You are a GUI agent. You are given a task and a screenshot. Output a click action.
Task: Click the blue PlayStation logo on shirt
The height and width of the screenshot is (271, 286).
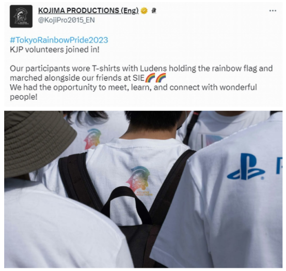pos(246,167)
